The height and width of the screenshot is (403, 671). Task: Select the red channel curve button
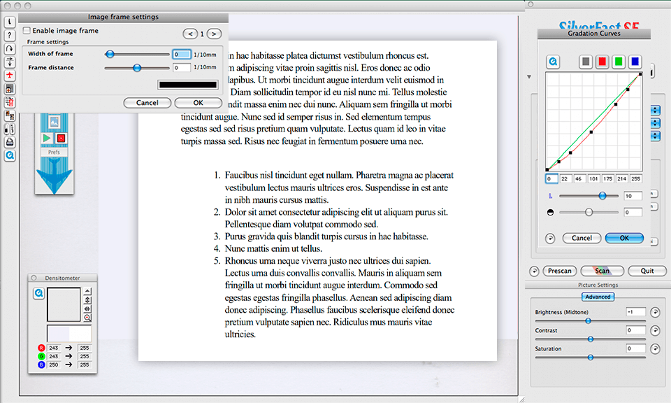(x=603, y=62)
